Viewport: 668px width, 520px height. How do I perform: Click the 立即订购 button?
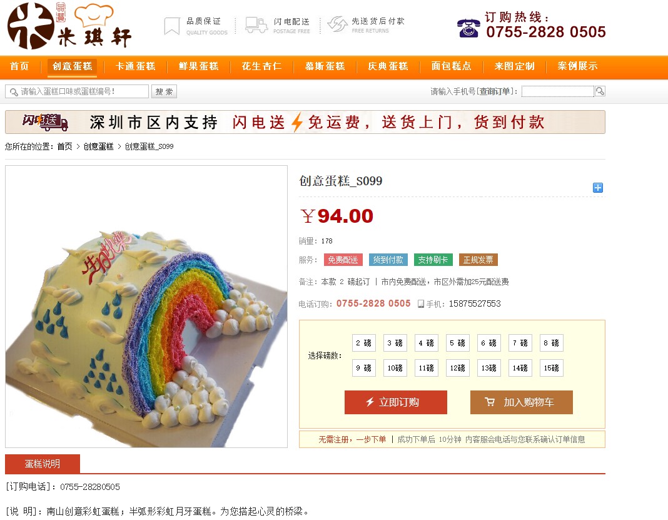[x=396, y=402]
